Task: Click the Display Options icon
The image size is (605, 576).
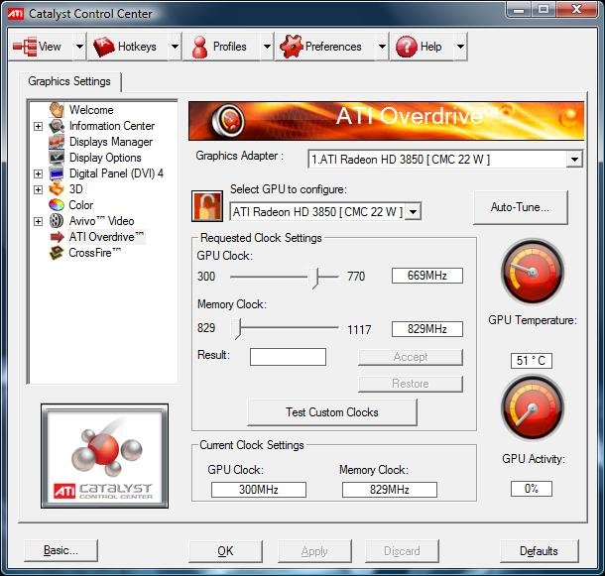Action: click(57, 158)
